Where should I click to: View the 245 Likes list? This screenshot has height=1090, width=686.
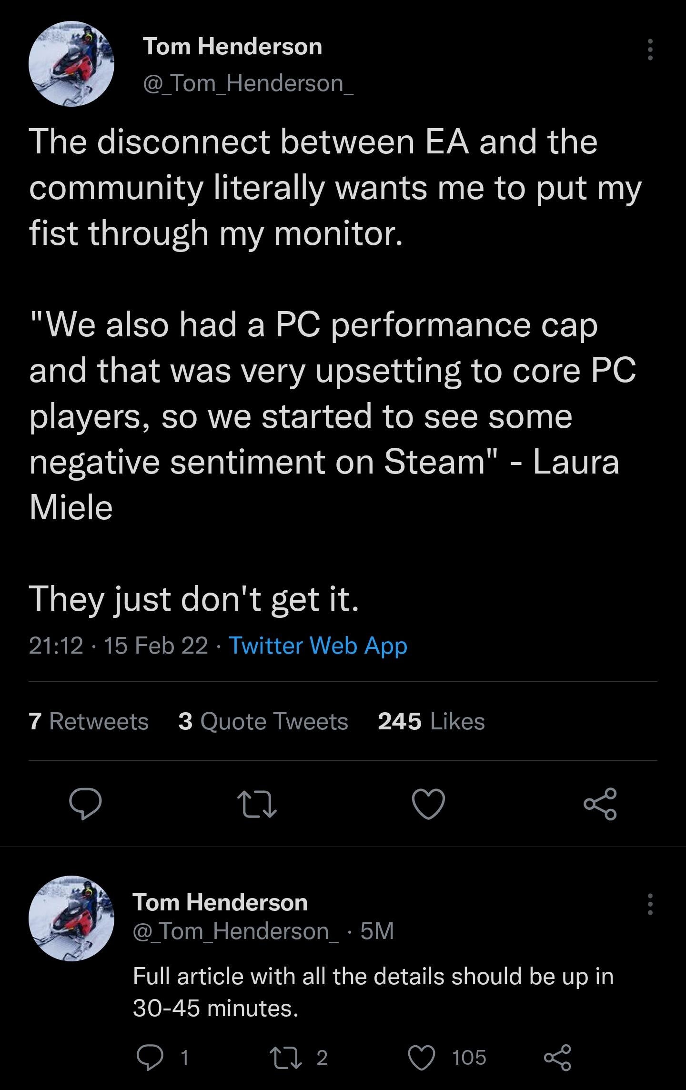431,721
